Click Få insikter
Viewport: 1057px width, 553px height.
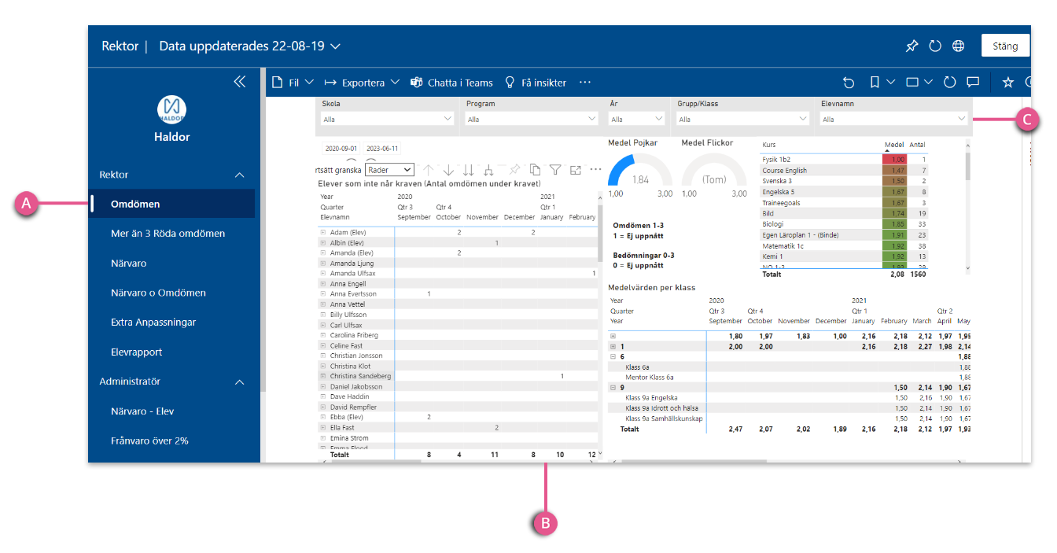(536, 82)
